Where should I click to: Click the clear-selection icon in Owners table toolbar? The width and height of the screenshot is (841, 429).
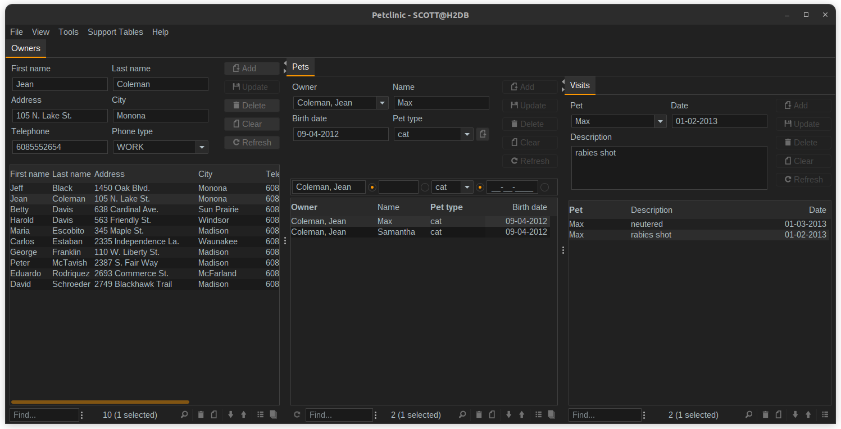coord(214,415)
